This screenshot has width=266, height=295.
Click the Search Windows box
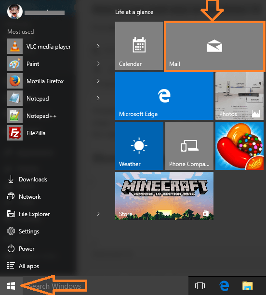pos(106,286)
